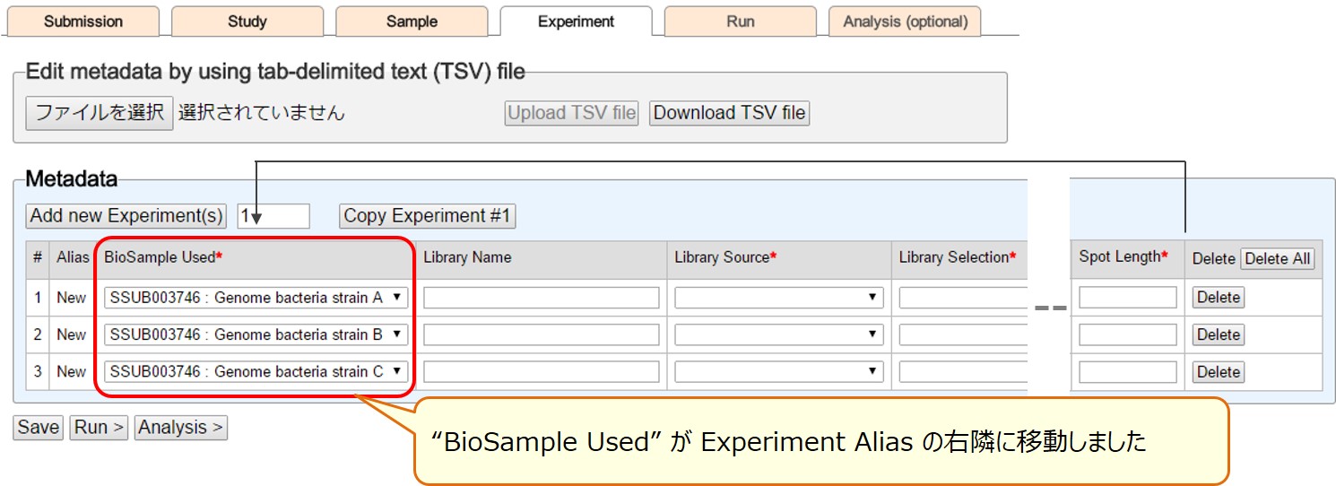Delete experiment row 2
The height and width of the screenshot is (486, 1336).
(x=1219, y=334)
